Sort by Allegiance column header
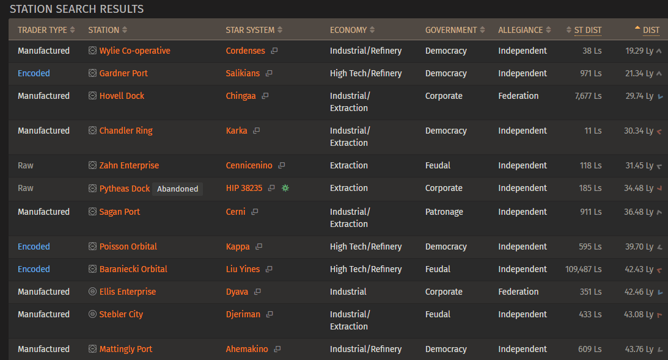Image resolution: width=668 pixels, height=360 pixels. (524, 30)
